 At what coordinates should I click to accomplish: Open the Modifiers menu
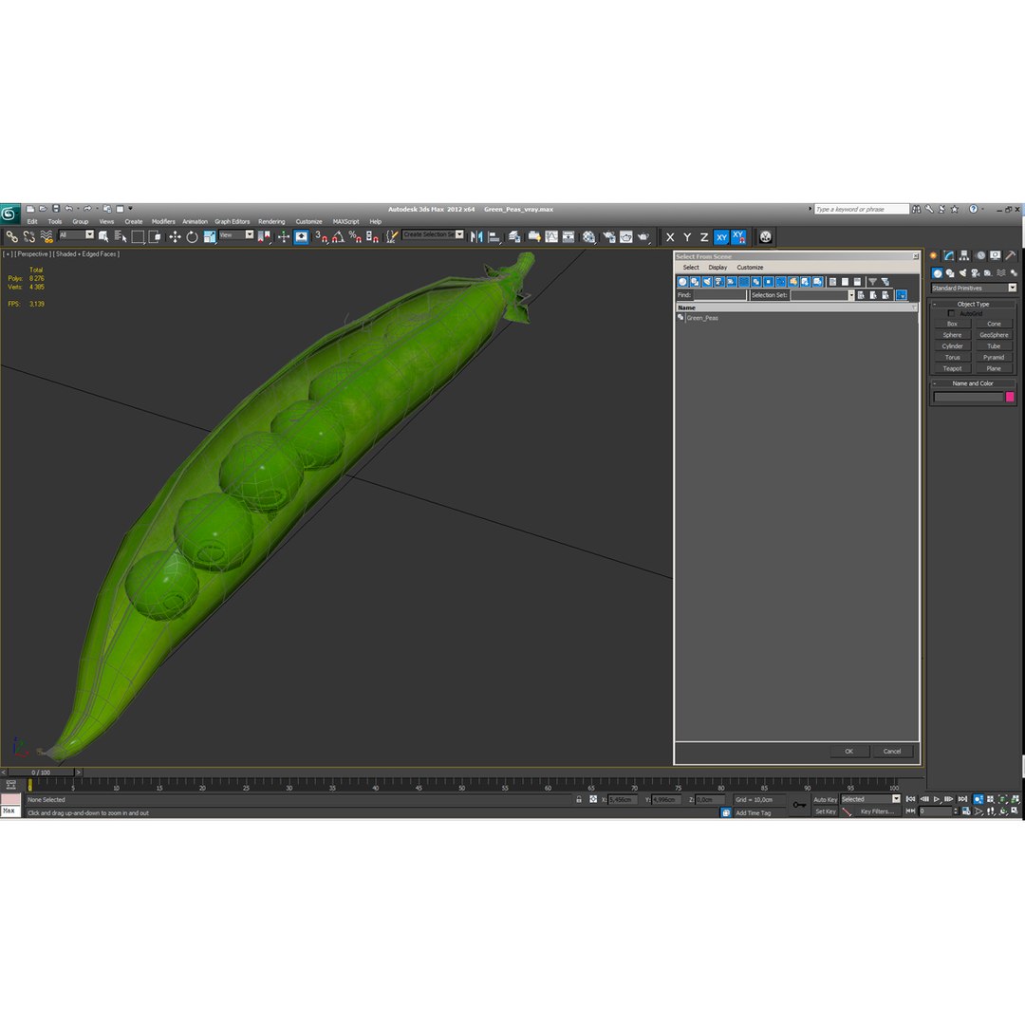[163, 221]
